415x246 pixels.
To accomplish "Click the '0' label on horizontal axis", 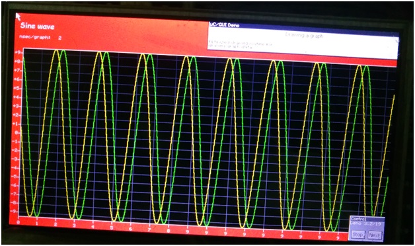I will click(18, 222).
